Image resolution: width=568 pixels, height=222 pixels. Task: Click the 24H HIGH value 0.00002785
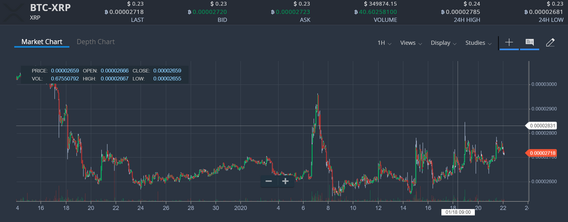coord(460,12)
